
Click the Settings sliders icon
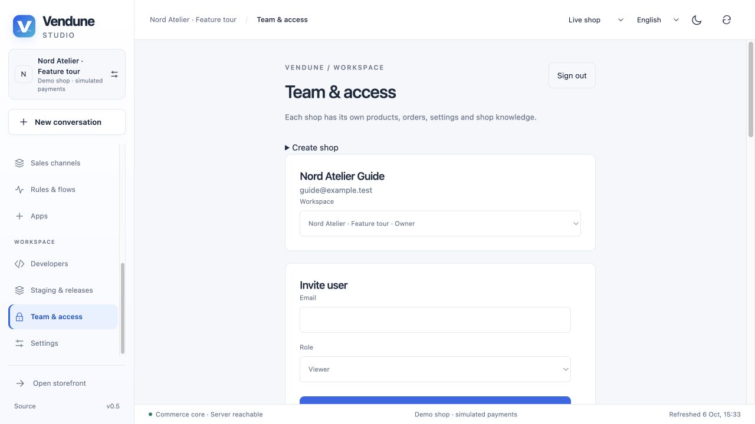[19, 343]
